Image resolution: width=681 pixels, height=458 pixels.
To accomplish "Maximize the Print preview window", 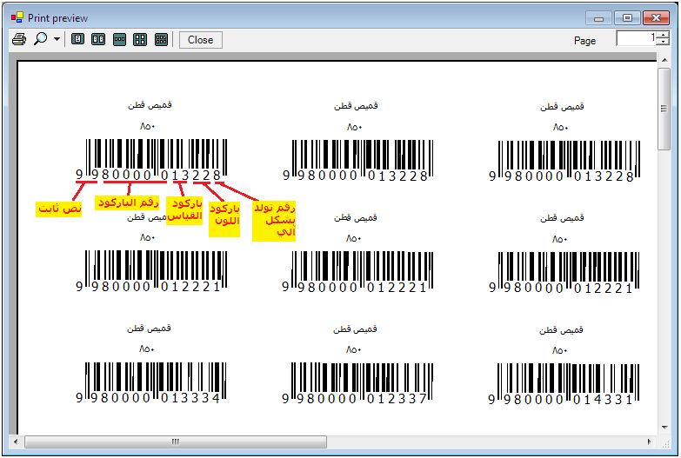I will coord(627,18).
